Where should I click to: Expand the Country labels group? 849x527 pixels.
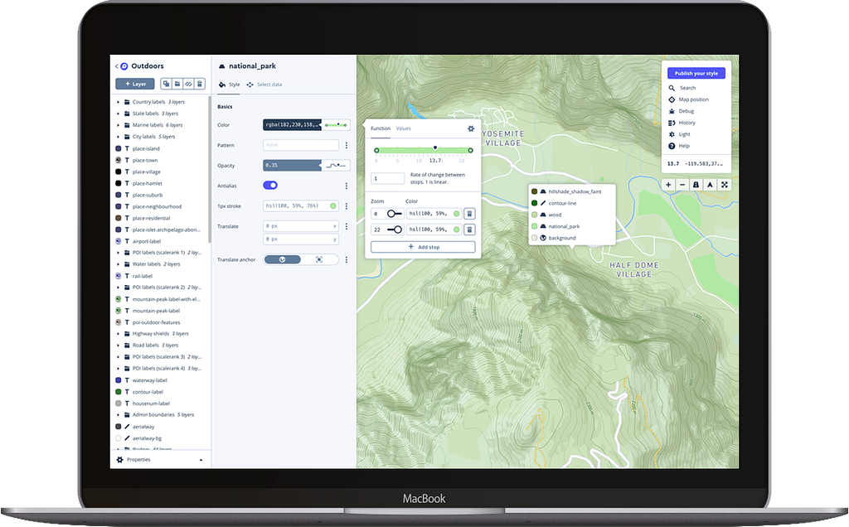tap(119, 102)
